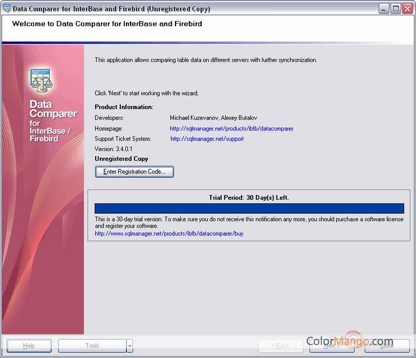
Task: Open the Enter Registration Code dialog
Action: pos(134,172)
